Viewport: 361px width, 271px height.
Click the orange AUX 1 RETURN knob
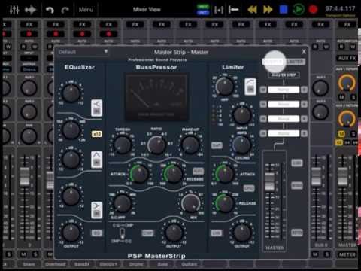[x=347, y=83]
